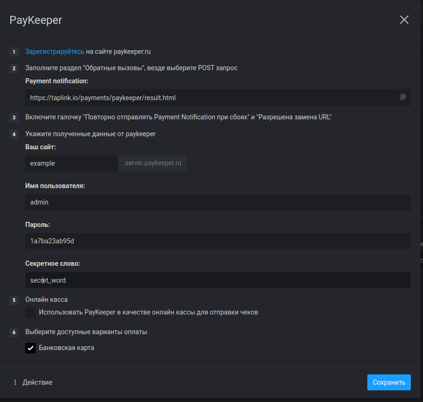
Task: Click the Имя пользователя admin field
Action: [x=218, y=202]
